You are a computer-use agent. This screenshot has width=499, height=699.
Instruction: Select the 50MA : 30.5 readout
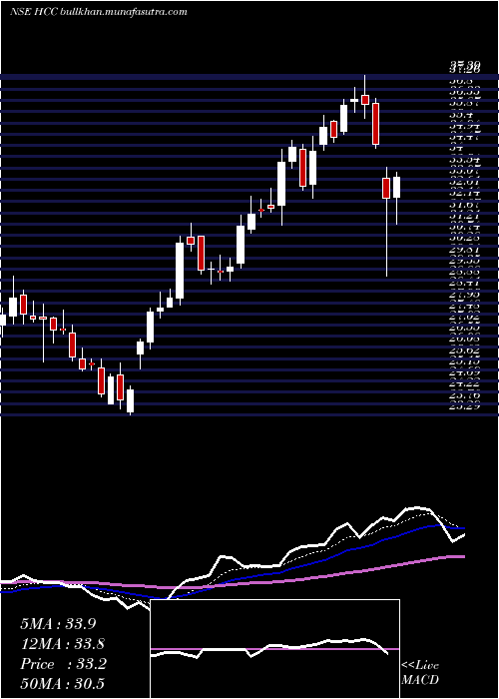tap(63, 684)
